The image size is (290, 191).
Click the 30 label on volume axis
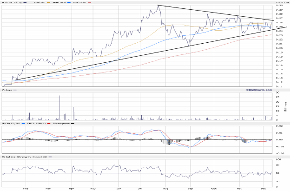pyautogui.click(x=278, y=92)
